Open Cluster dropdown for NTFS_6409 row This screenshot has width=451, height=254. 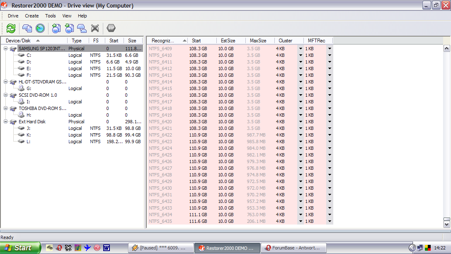point(301,49)
